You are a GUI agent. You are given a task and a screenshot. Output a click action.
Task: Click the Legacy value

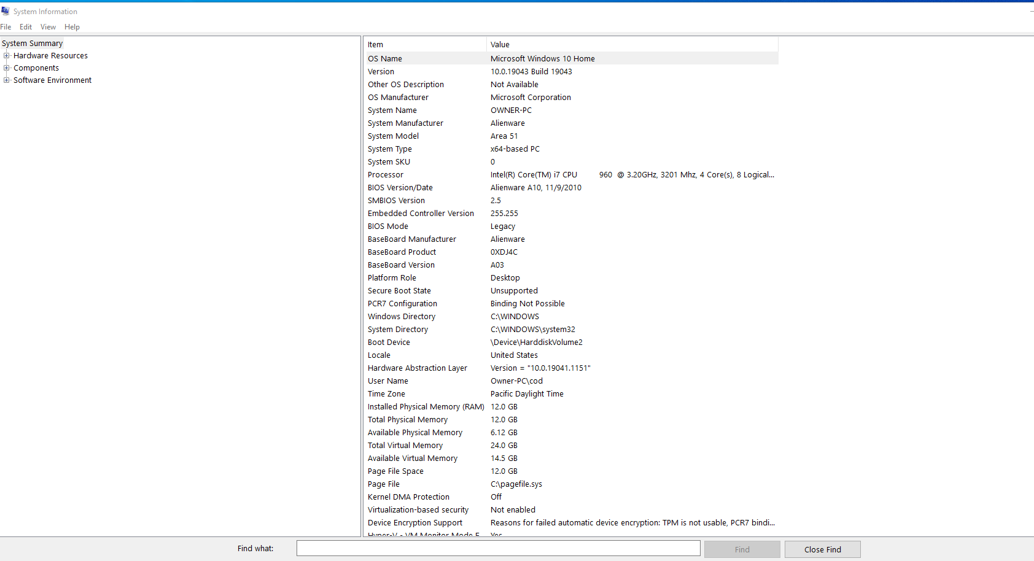(503, 226)
